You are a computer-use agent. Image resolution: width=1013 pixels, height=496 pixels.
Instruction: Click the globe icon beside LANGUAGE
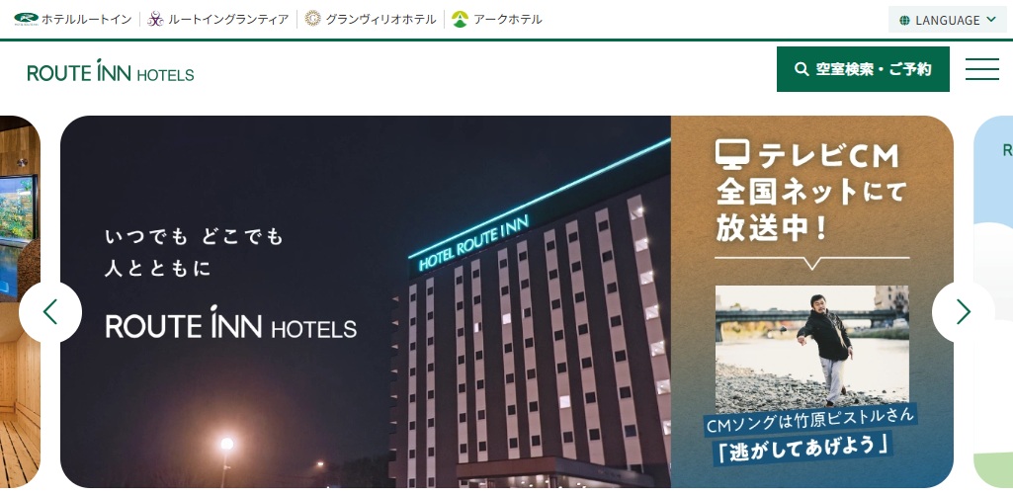(x=904, y=20)
